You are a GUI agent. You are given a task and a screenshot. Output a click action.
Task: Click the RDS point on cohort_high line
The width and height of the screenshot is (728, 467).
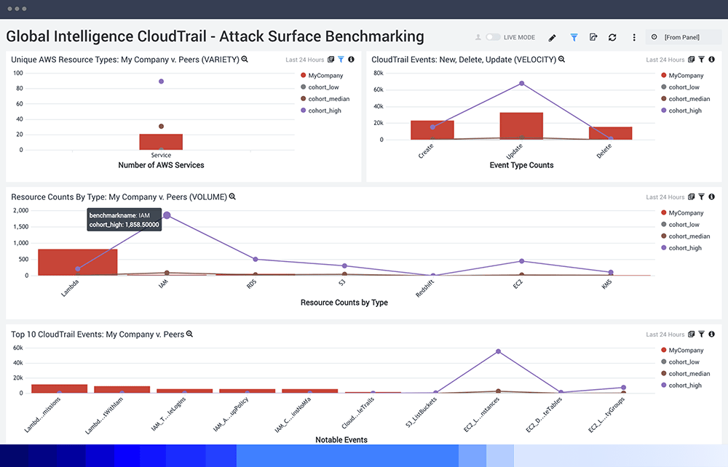tap(256, 259)
